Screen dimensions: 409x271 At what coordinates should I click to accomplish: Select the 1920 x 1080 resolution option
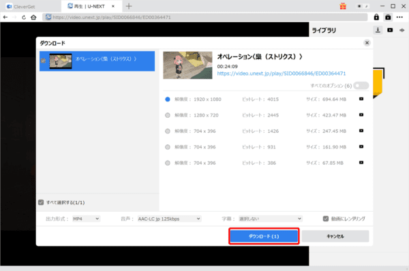pos(168,99)
